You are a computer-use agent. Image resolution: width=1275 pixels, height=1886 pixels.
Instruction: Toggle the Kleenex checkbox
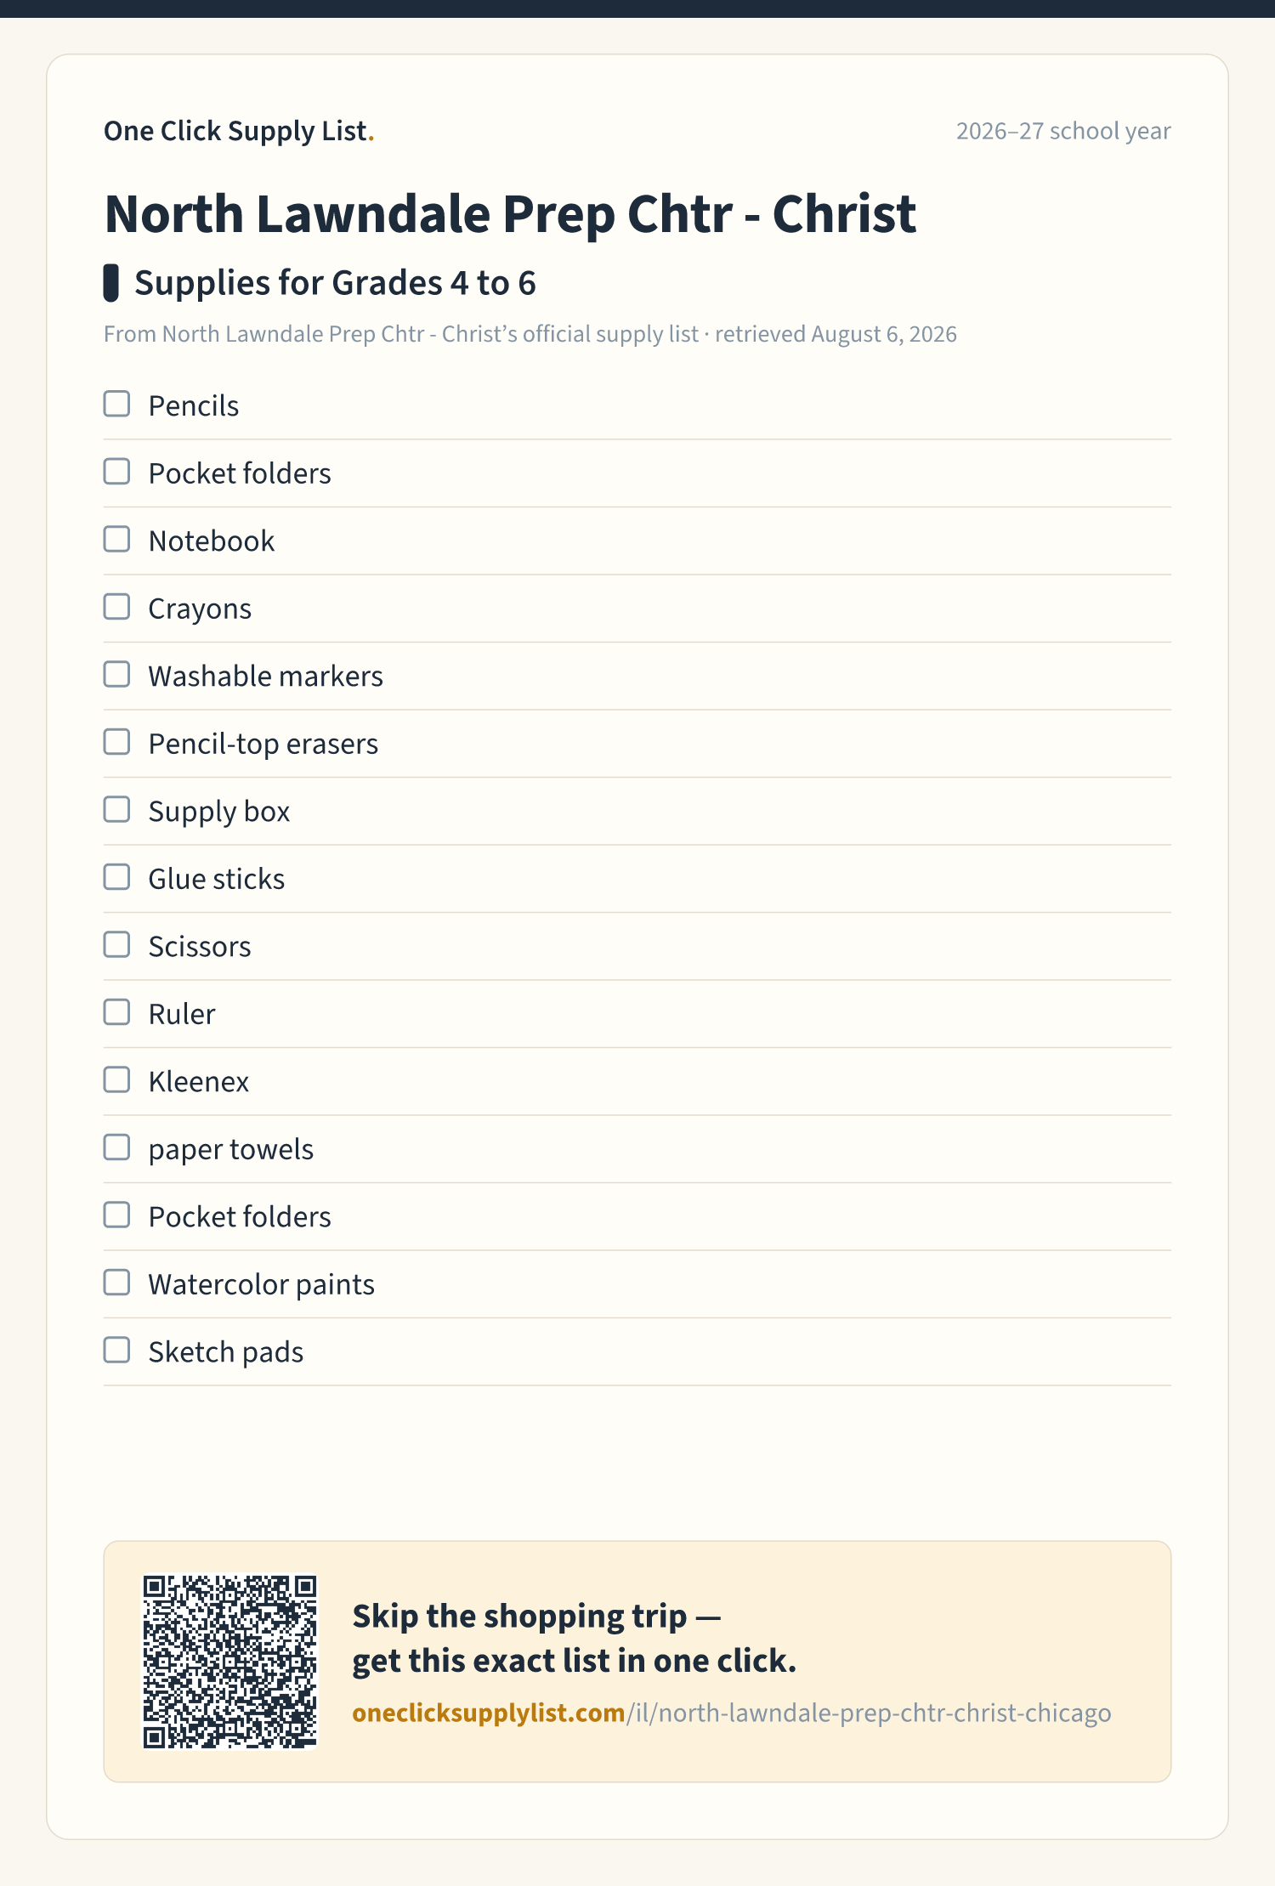click(116, 1079)
